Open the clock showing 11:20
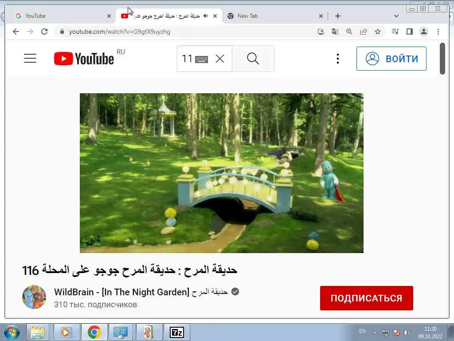 [430, 332]
